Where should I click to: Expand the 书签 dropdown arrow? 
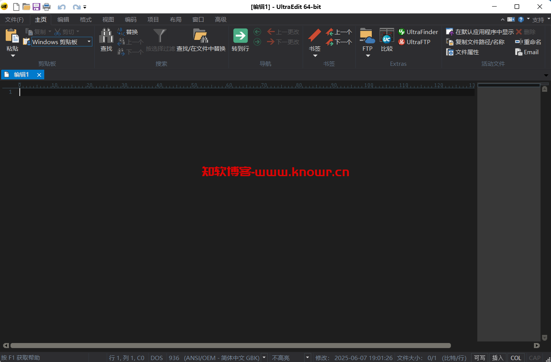coord(315,56)
